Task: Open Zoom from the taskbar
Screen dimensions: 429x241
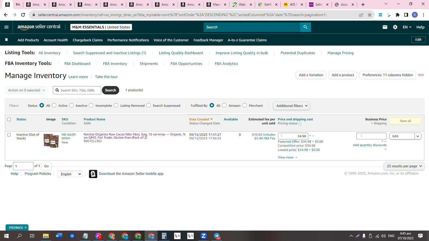Action: [x=204, y=236]
